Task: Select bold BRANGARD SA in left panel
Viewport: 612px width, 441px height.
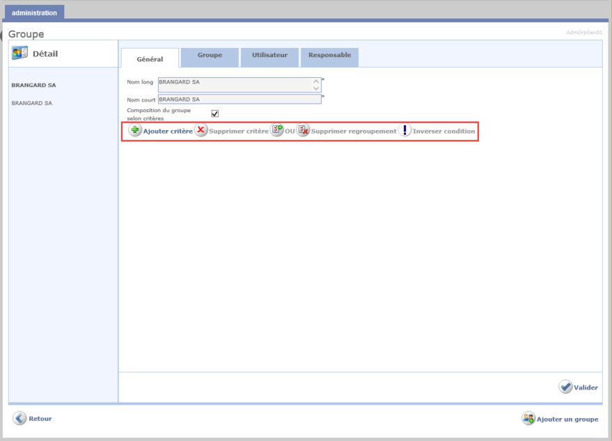Action: 33,86
